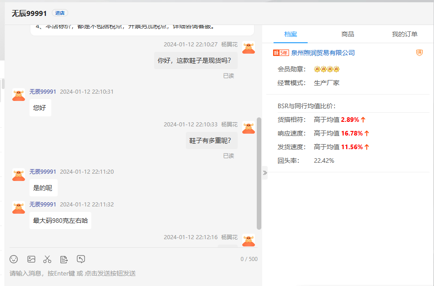
Task: Collapse the right info panel with chevron
Action: click(265, 173)
